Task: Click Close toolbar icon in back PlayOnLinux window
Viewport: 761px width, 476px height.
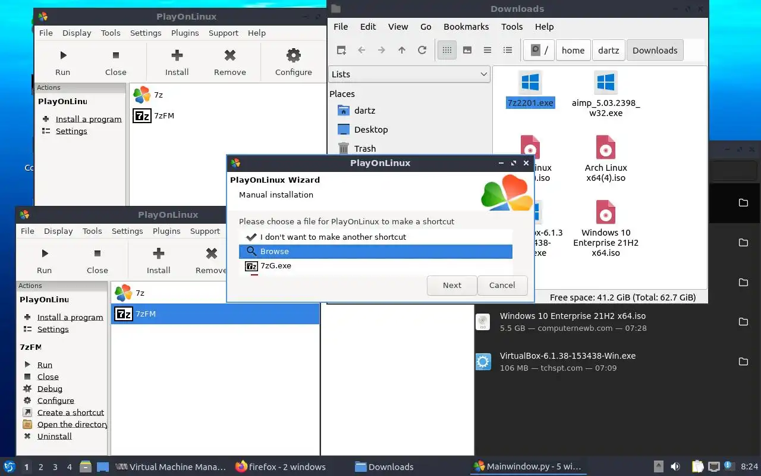Action: 115,55
